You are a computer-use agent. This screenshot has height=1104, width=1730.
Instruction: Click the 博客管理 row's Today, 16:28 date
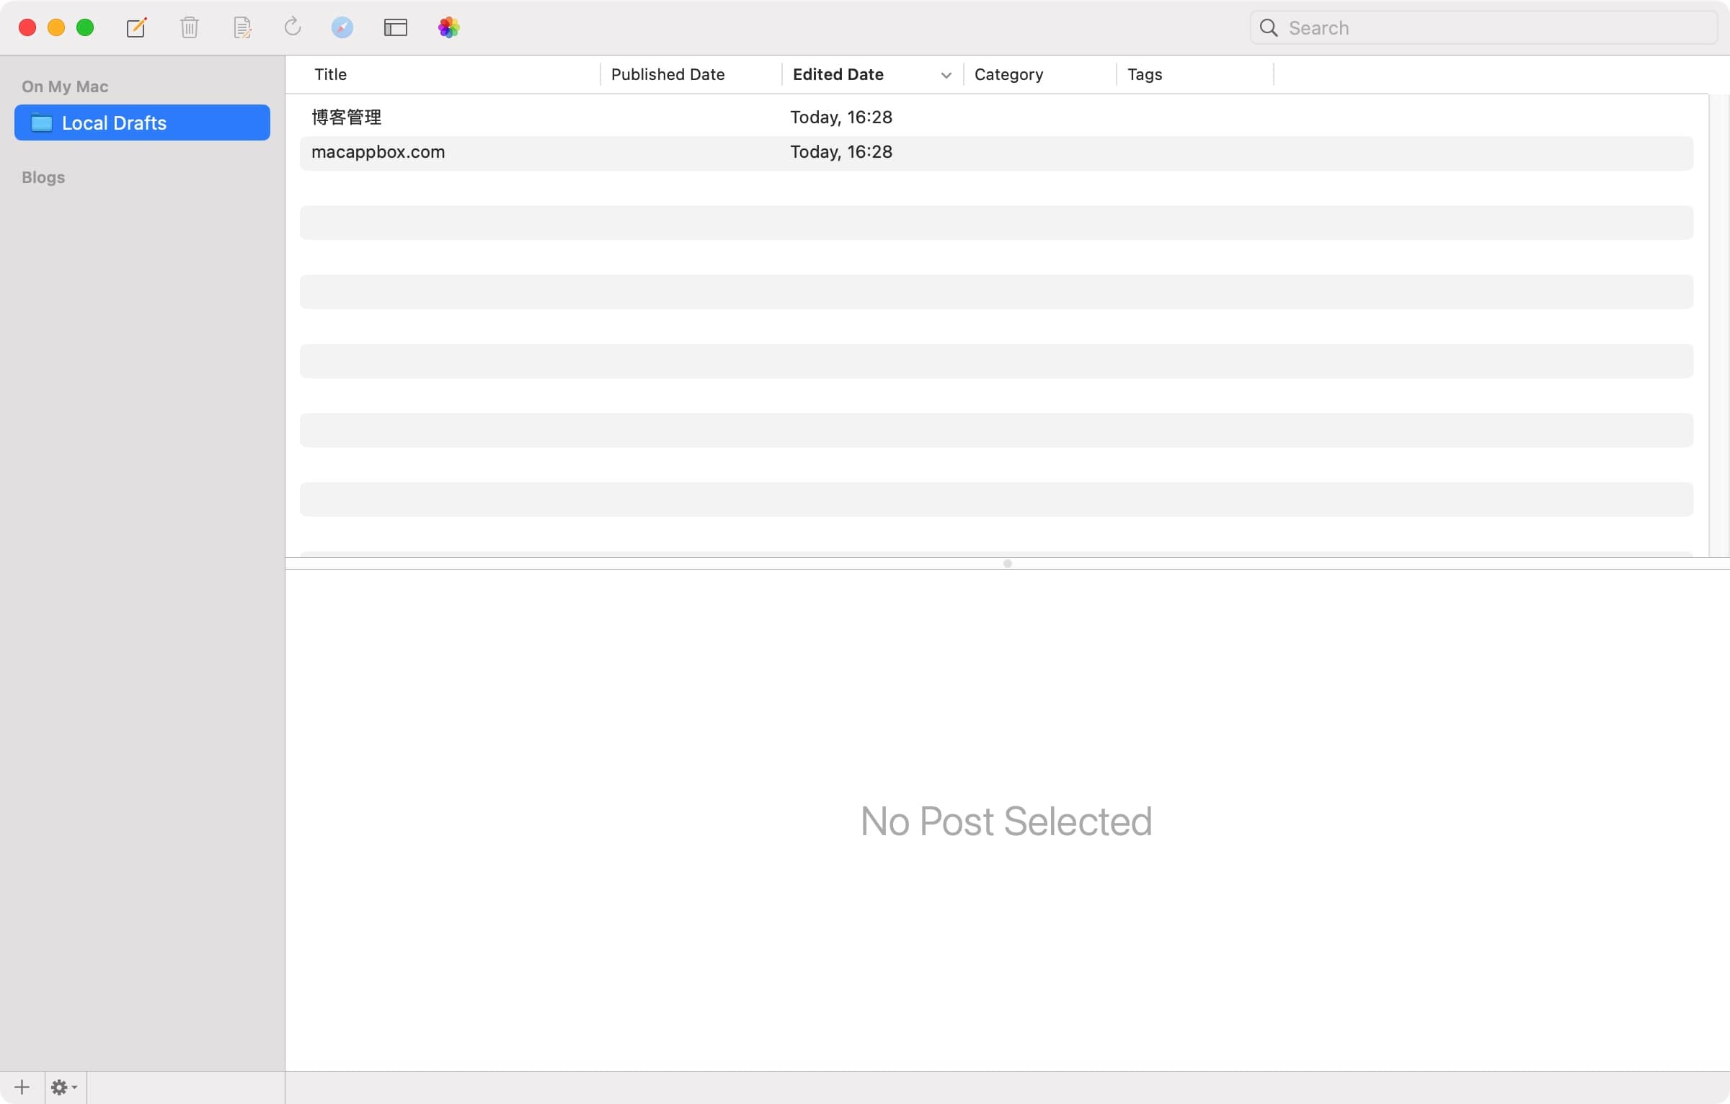841,117
